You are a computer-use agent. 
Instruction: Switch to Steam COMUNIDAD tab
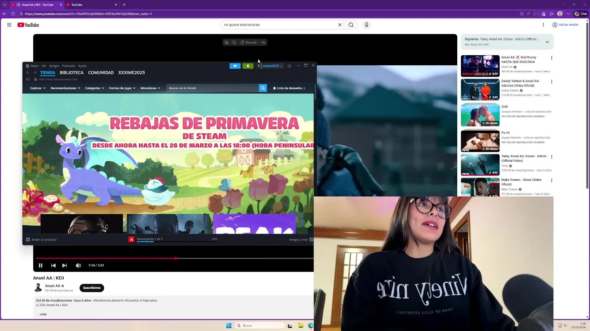click(101, 73)
